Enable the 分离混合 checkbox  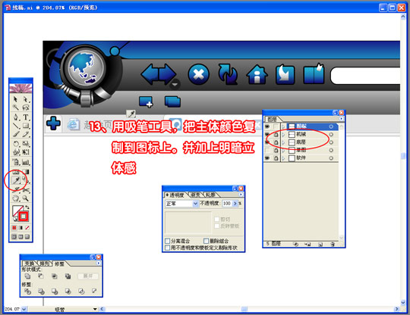[168, 241]
